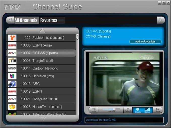Select channel 10023 HunanTV
171x128 pixels.
pyautogui.click(x=41, y=107)
